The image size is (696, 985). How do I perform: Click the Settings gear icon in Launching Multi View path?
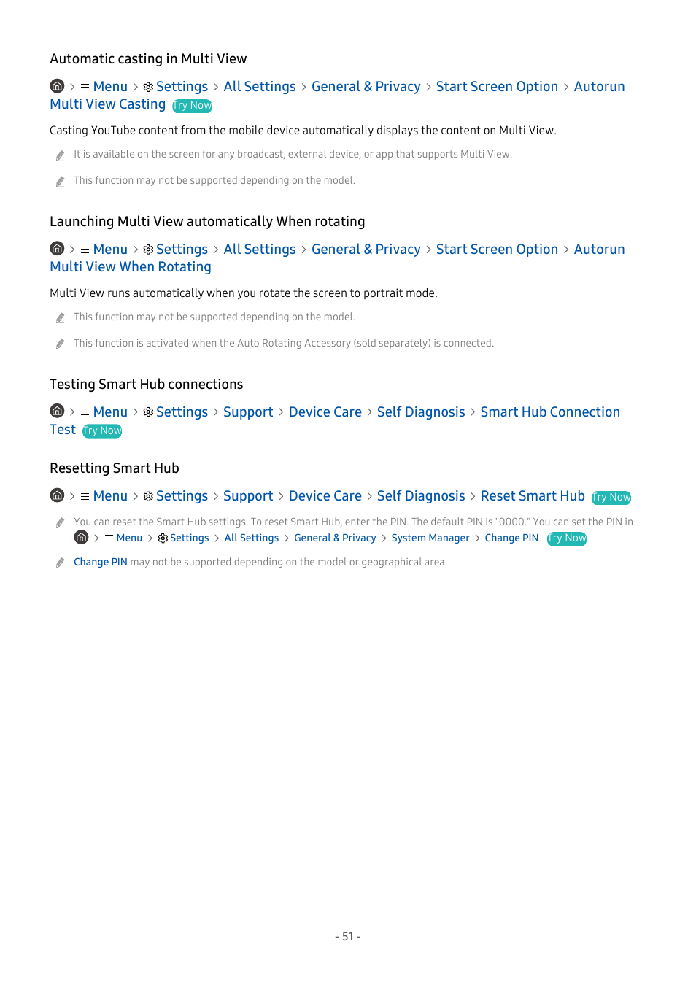click(148, 250)
